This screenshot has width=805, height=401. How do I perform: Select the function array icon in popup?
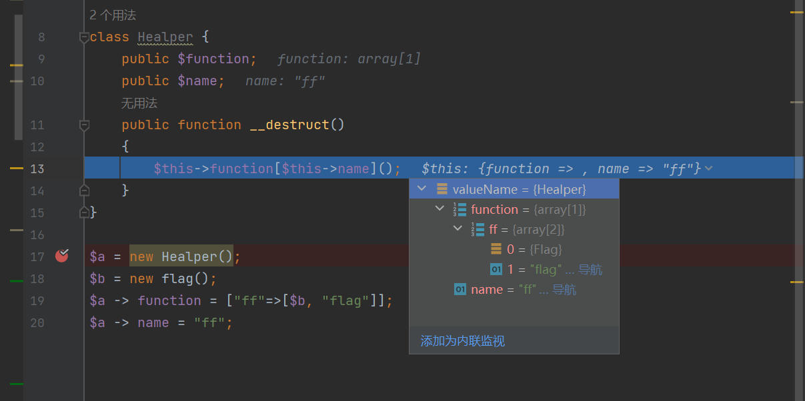click(x=460, y=209)
